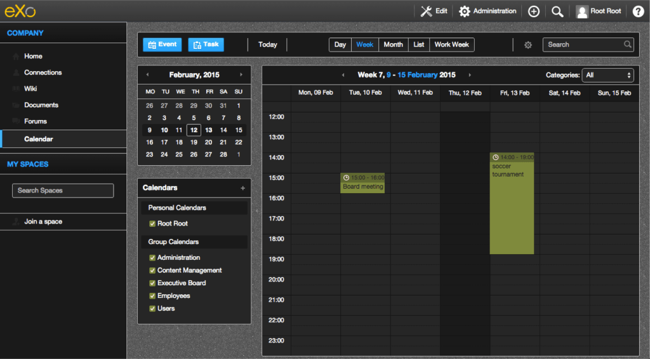Open the help question mark icon

[638, 11]
